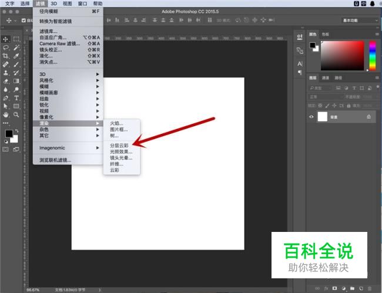This screenshot has width=382, height=293.
Task: Click the Link layers icon
Action: pos(317,288)
